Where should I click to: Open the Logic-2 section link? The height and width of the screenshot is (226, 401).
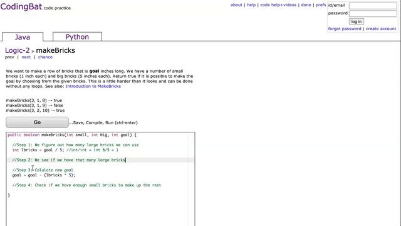tap(18, 50)
